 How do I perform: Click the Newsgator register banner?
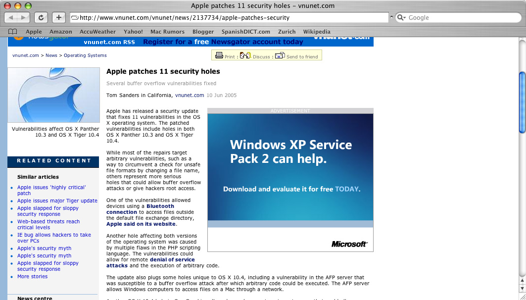point(223,42)
